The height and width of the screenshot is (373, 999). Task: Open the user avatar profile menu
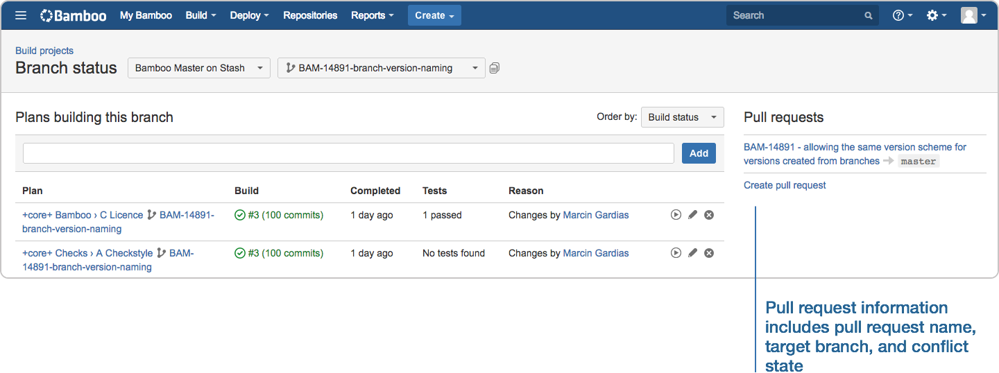click(973, 15)
